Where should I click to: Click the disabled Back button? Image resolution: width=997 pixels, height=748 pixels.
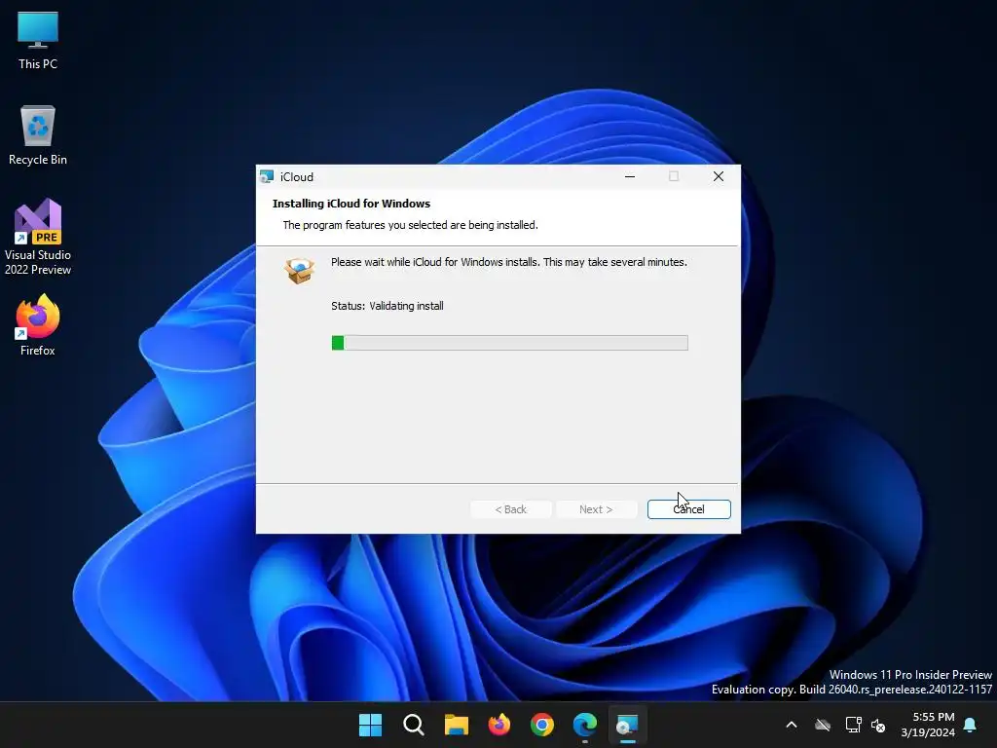pos(510,509)
